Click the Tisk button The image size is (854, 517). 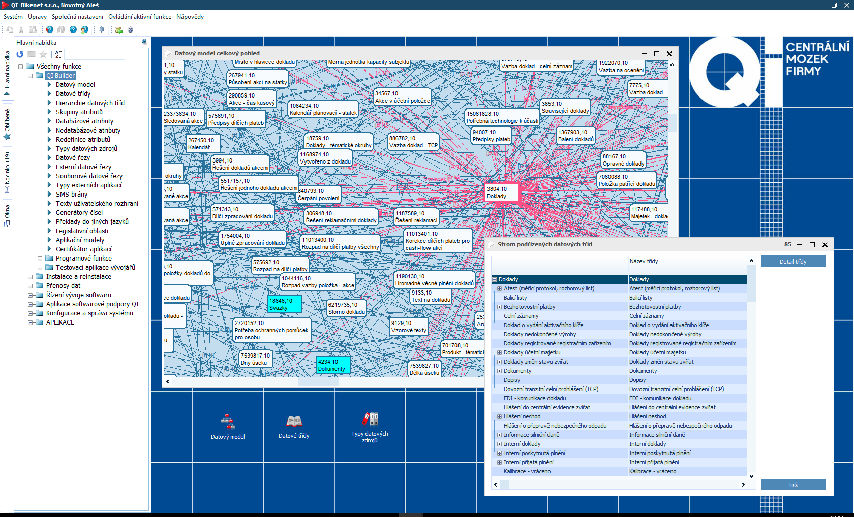click(x=793, y=485)
